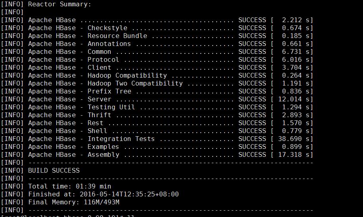Click the Protocol module name
This screenshot has height=217, width=363.
tap(103, 60)
